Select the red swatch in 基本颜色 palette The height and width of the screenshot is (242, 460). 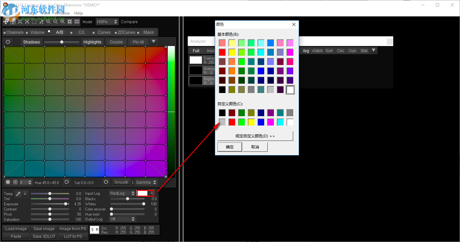pyautogui.click(x=222, y=52)
